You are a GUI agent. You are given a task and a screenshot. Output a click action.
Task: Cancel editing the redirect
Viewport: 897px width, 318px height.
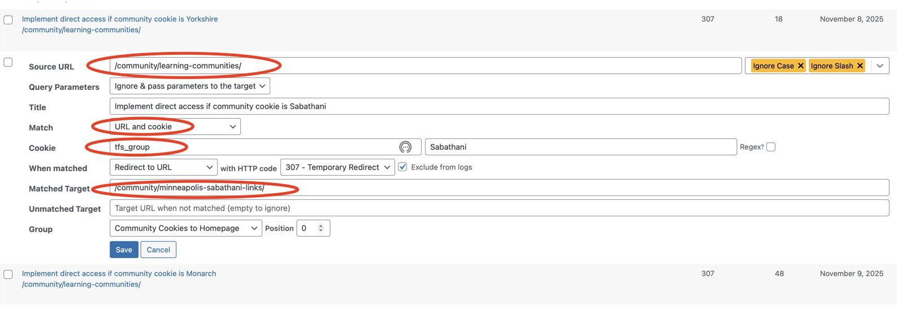158,250
